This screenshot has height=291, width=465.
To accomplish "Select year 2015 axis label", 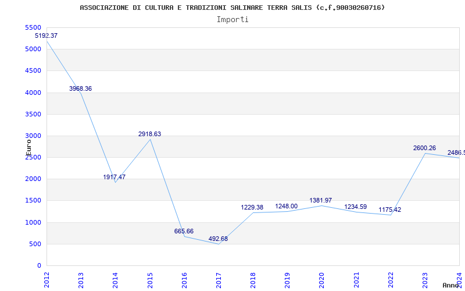I will 150,280.
